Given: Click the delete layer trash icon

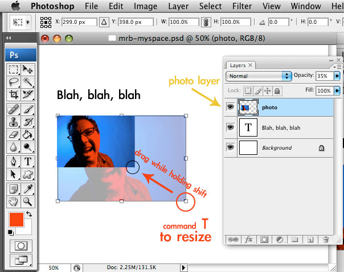Looking at the screenshot, I should coord(325,240).
